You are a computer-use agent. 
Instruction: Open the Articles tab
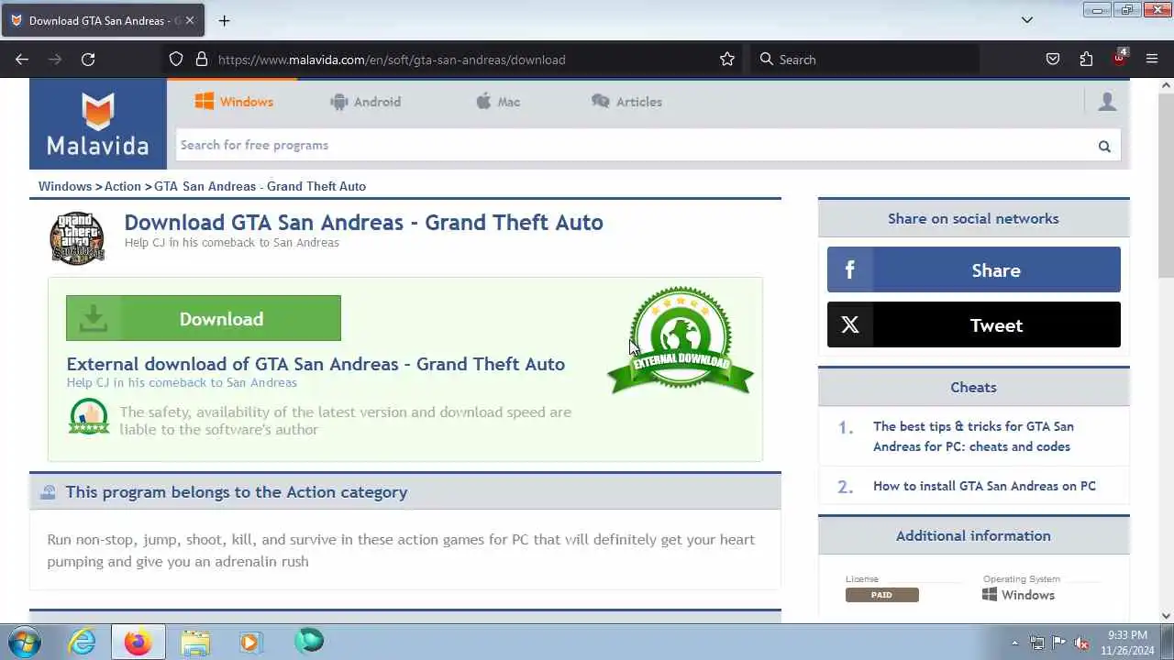627,102
